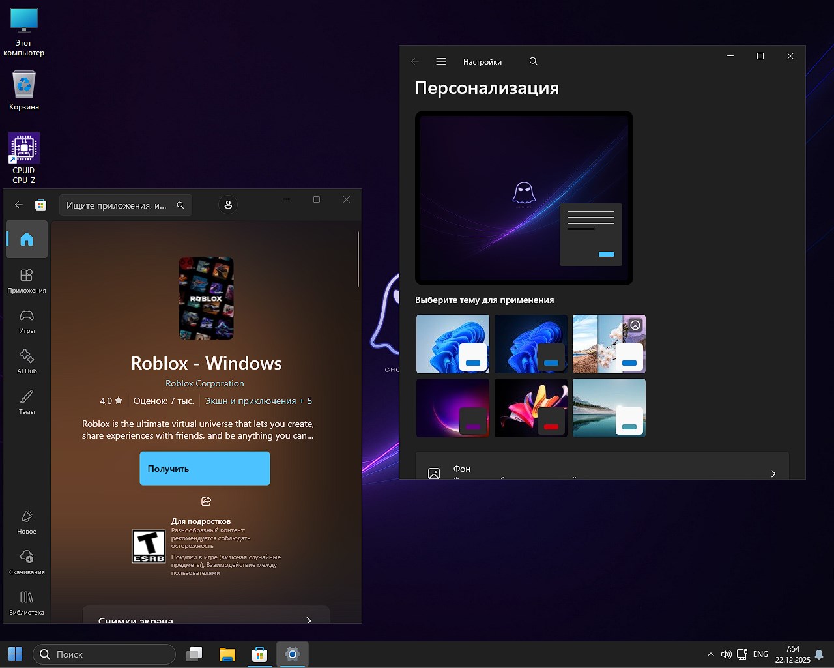The height and width of the screenshot is (668, 834).
Task: Click the + 5 more categories link
Action: coord(306,401)
